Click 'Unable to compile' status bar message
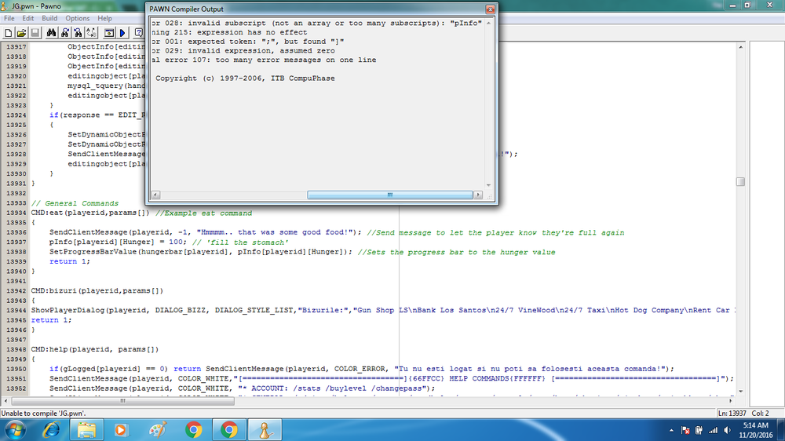 tap(43, 414)
